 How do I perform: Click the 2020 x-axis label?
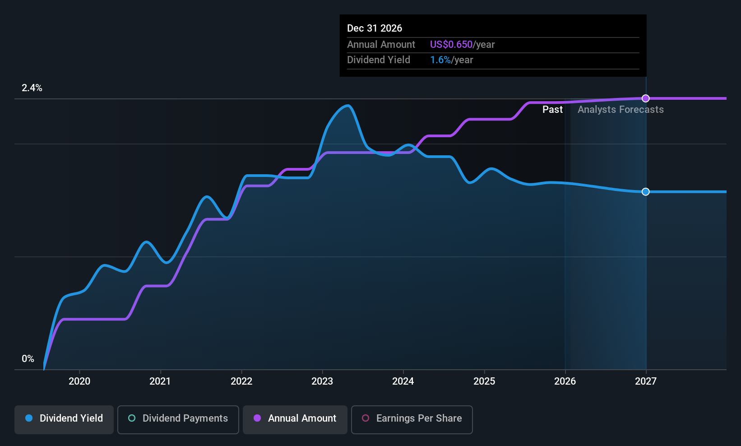pos(79,381)
